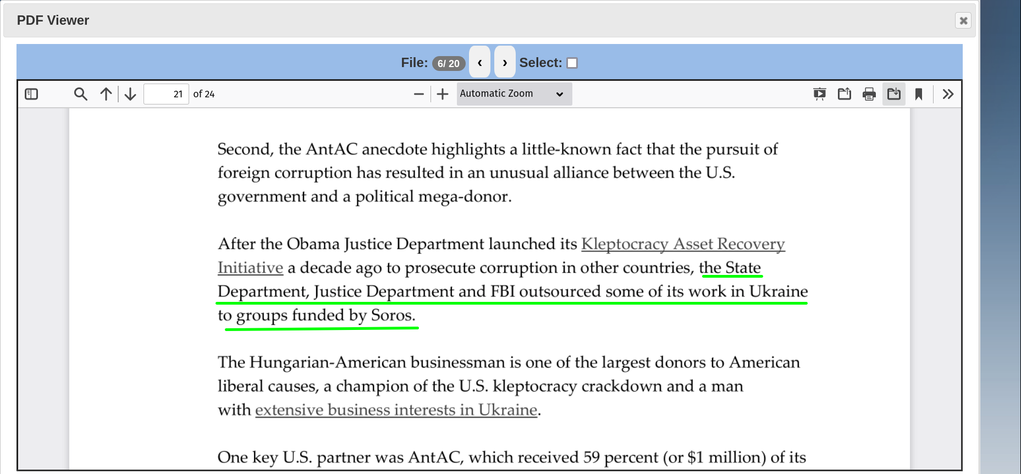The width and height of the screenshot is (1021, 474).
Task: Tick the Select checkbox
Action: pyautogui.click(x=572, y=63)
